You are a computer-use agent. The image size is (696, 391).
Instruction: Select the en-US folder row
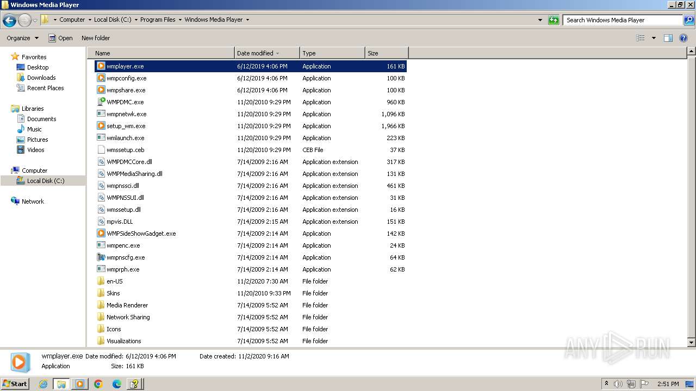pos(251,281)
